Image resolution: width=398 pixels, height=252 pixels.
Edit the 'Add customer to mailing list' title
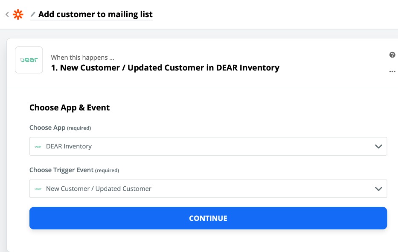click(x=95, y=14)
